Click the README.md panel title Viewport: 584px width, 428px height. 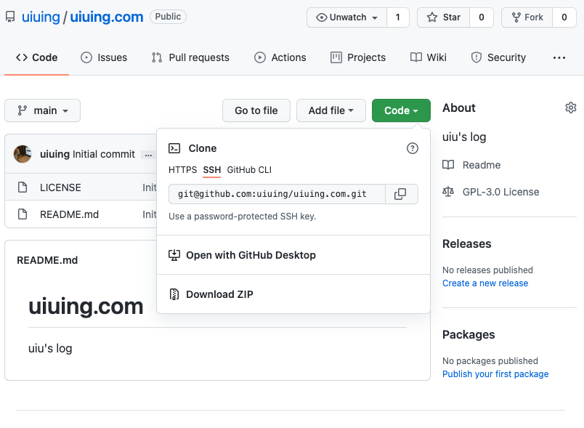coord(47,260)
